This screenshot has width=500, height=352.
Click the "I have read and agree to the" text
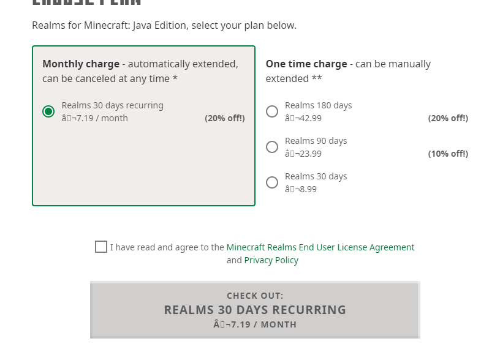[167, 247]
